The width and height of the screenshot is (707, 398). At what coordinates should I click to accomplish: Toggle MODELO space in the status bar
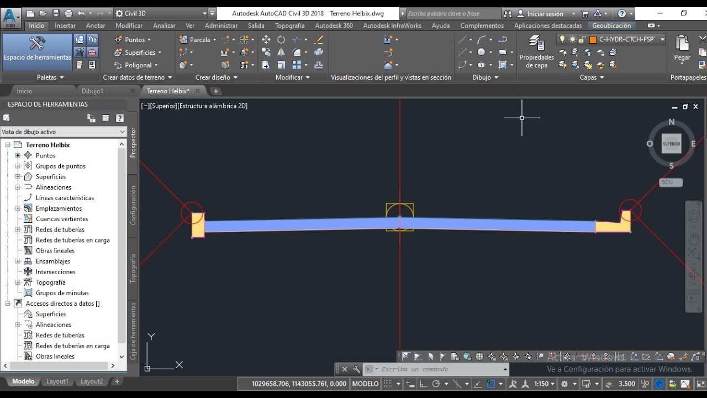pos(366,384)
